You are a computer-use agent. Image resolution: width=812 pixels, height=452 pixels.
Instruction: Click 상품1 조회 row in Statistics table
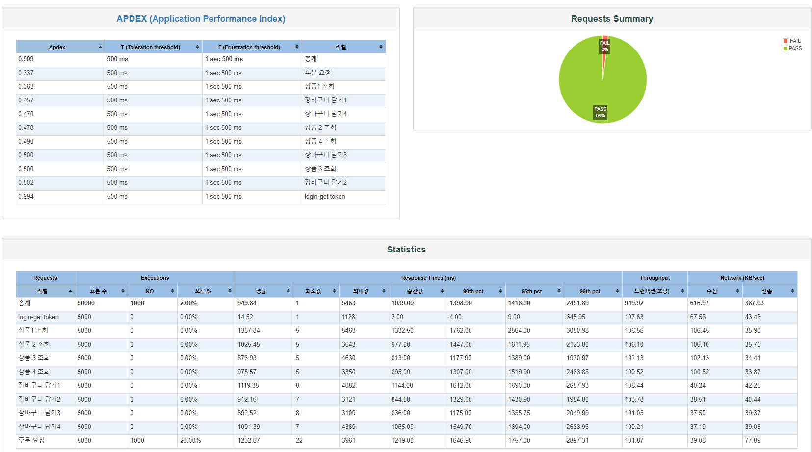click(406, 331)
